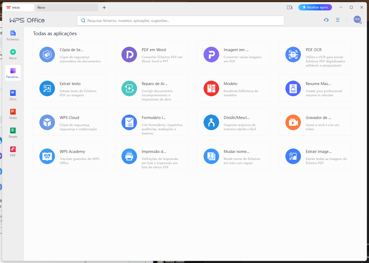This screenshot has width=369, height=263.
Task: Open the user avatar profile
Action: (x=357, y=19)
